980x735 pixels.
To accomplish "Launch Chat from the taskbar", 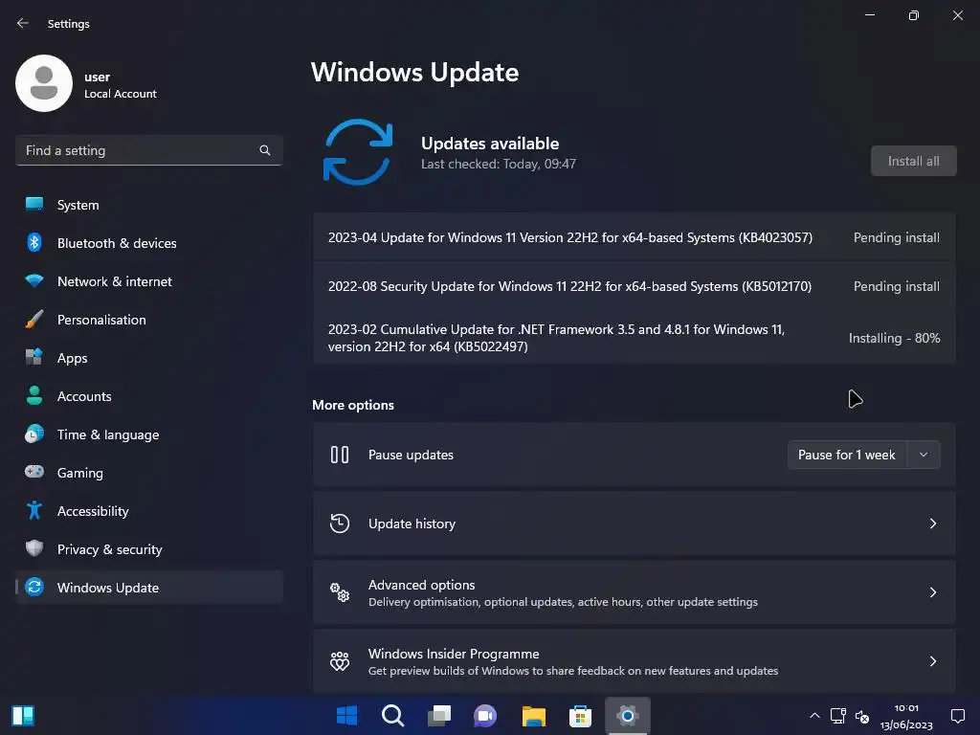I will coord(485,716).
